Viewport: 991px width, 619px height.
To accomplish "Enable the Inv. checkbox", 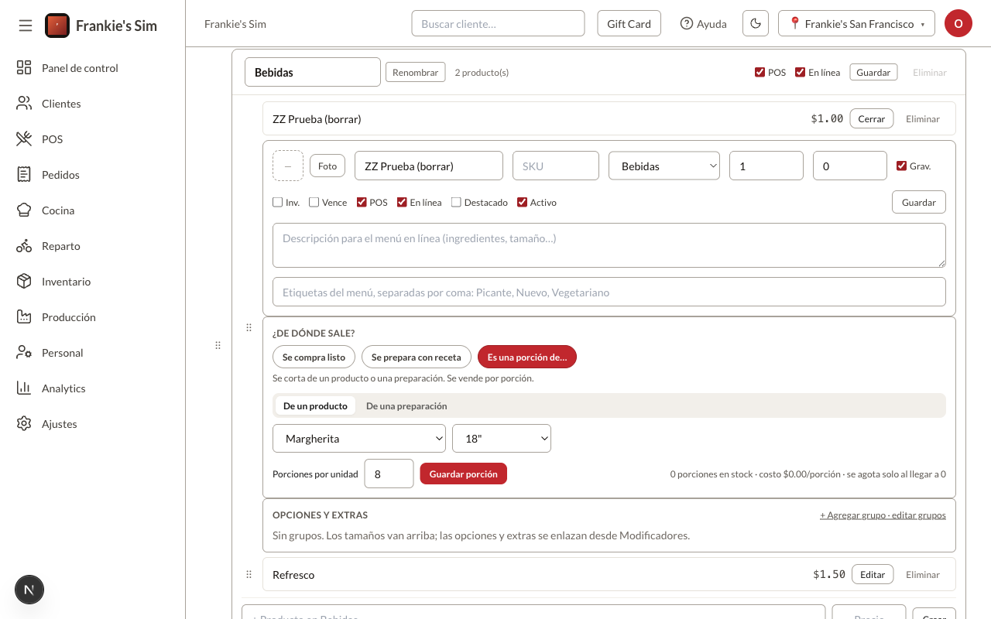I will point(278,203).
